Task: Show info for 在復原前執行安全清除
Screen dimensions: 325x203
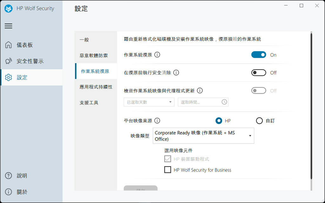Action: click(176, 73)
